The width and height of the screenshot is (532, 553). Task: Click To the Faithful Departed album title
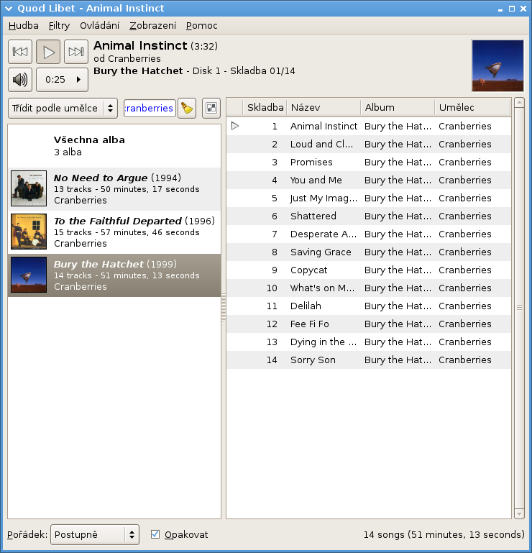click(x=118, y=221)
